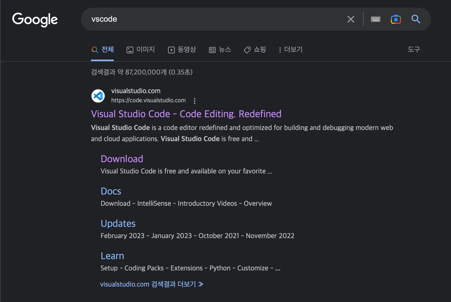Search by image with camera icon
451x302 pixels.
(396, 19)
